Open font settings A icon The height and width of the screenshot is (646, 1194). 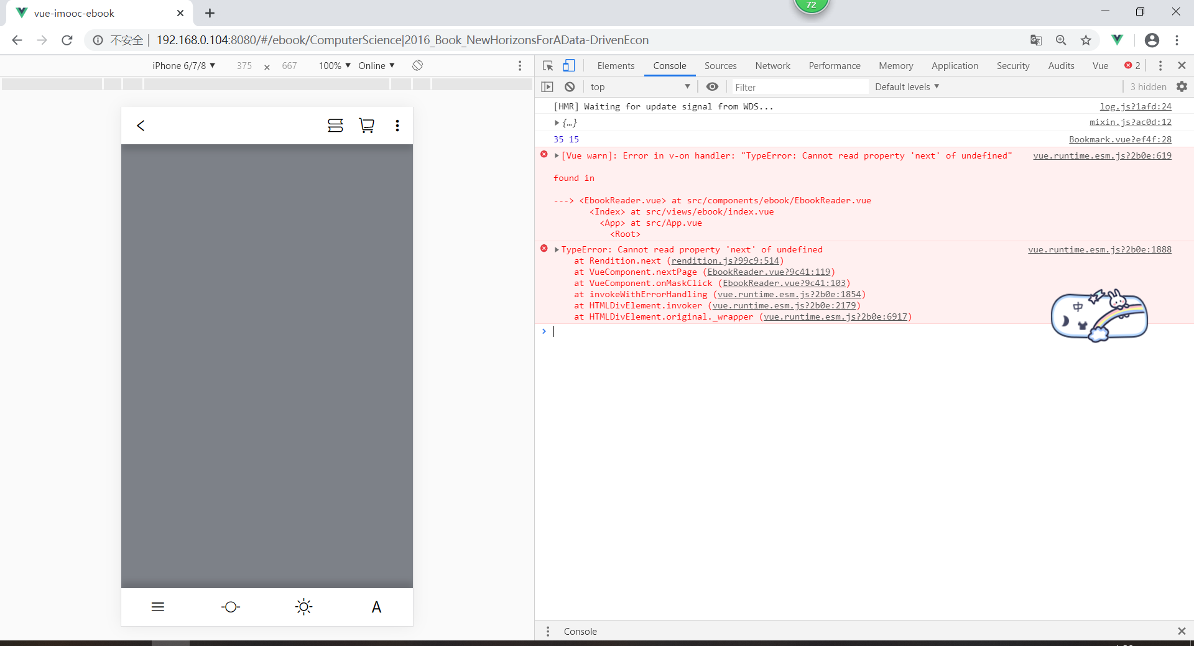point(376,607)
